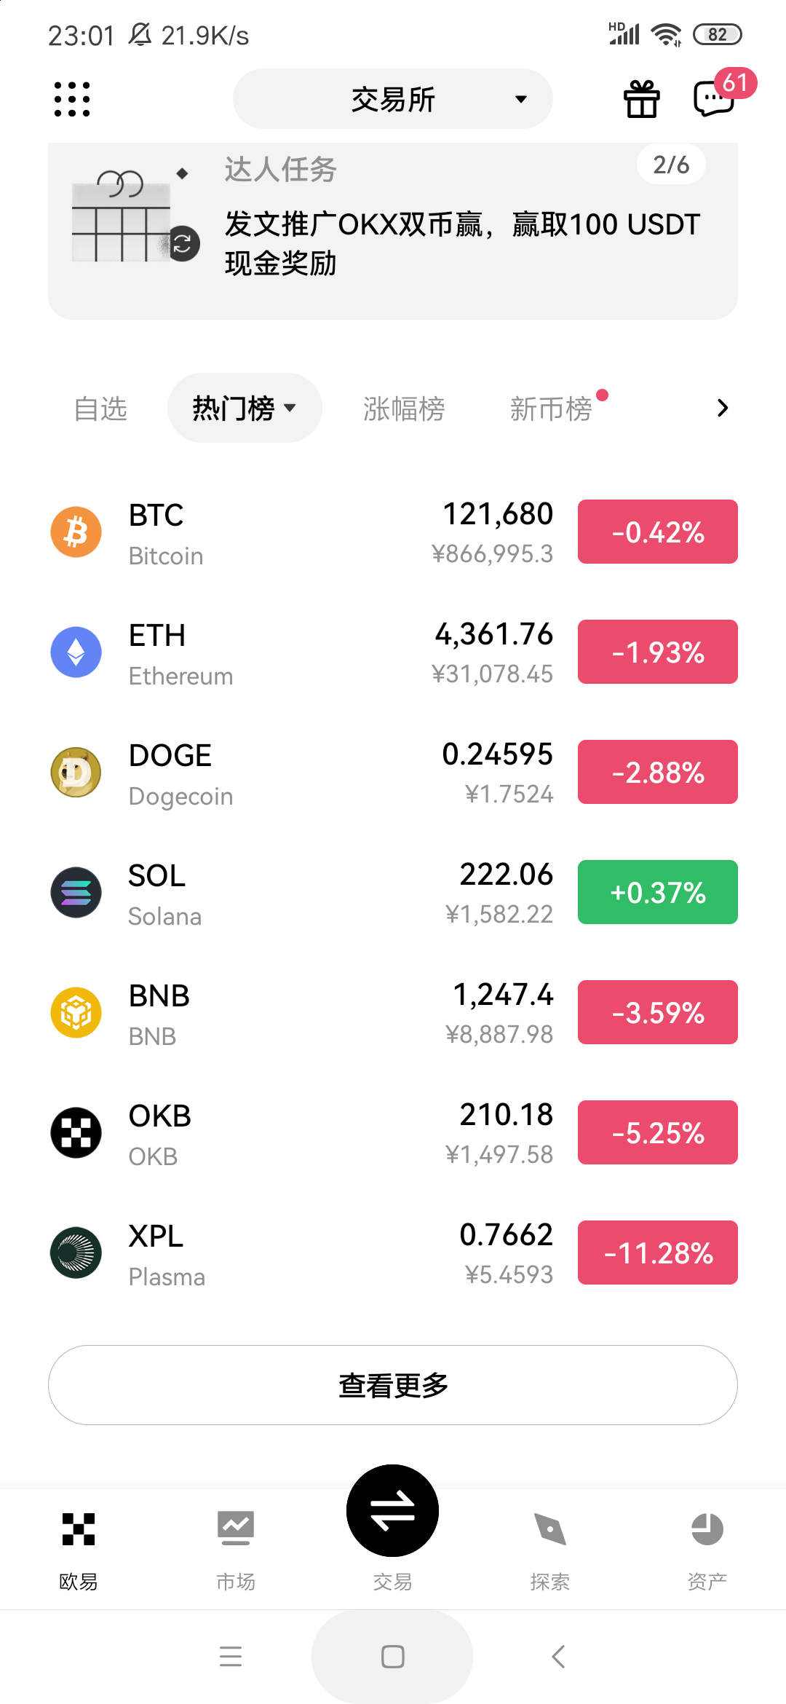Open the 探索 explore icon

tap(549, 1529)
